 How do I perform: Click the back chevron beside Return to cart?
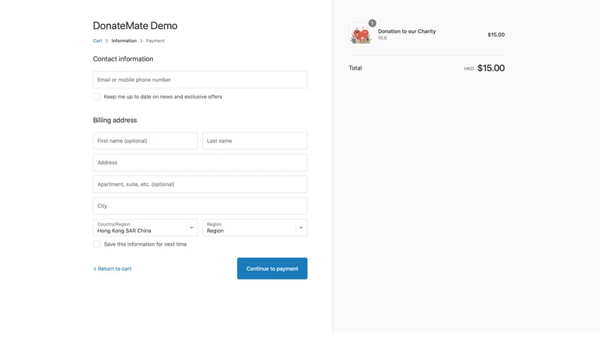pyautogui.click(x=95, y=269)
